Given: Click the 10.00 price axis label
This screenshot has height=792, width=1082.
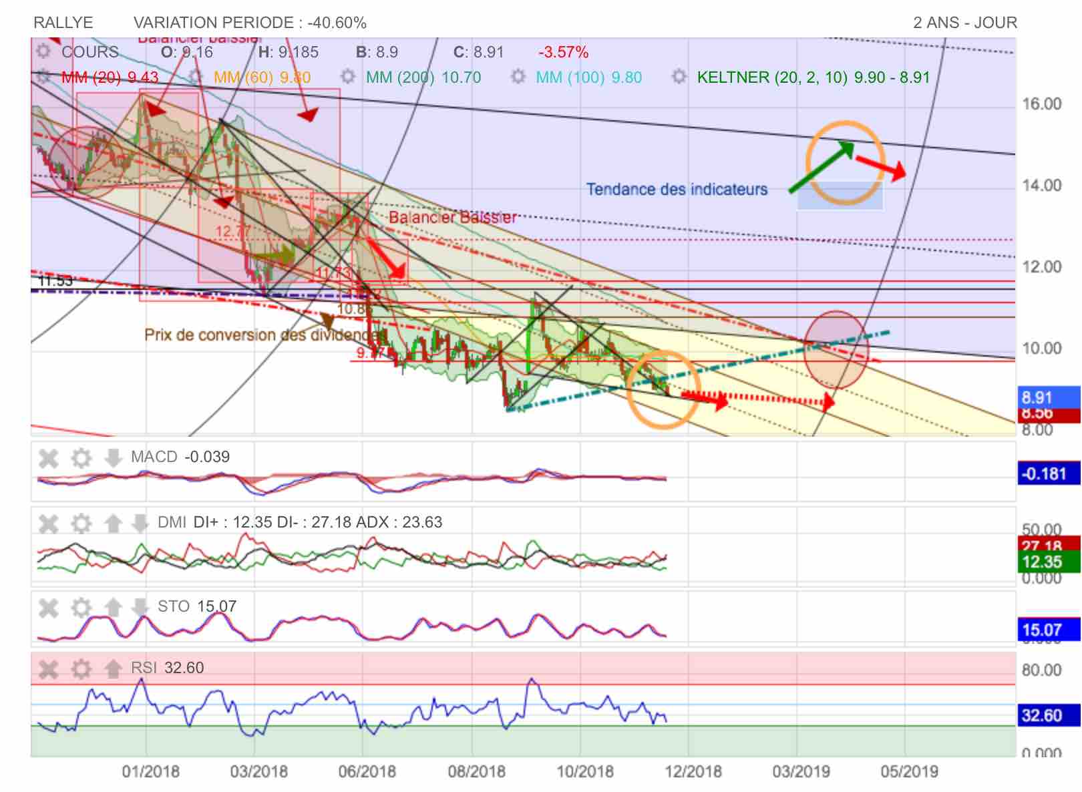Looking at the screenshot, I should (1042, 348).
